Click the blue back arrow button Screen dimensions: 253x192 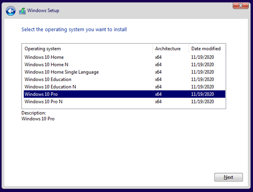[x=11, y=11]
